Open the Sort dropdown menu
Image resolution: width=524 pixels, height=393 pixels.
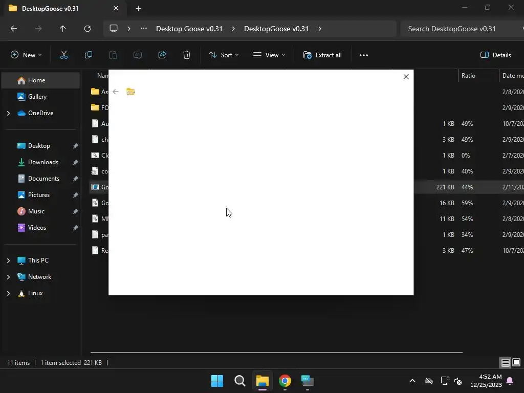224,55
